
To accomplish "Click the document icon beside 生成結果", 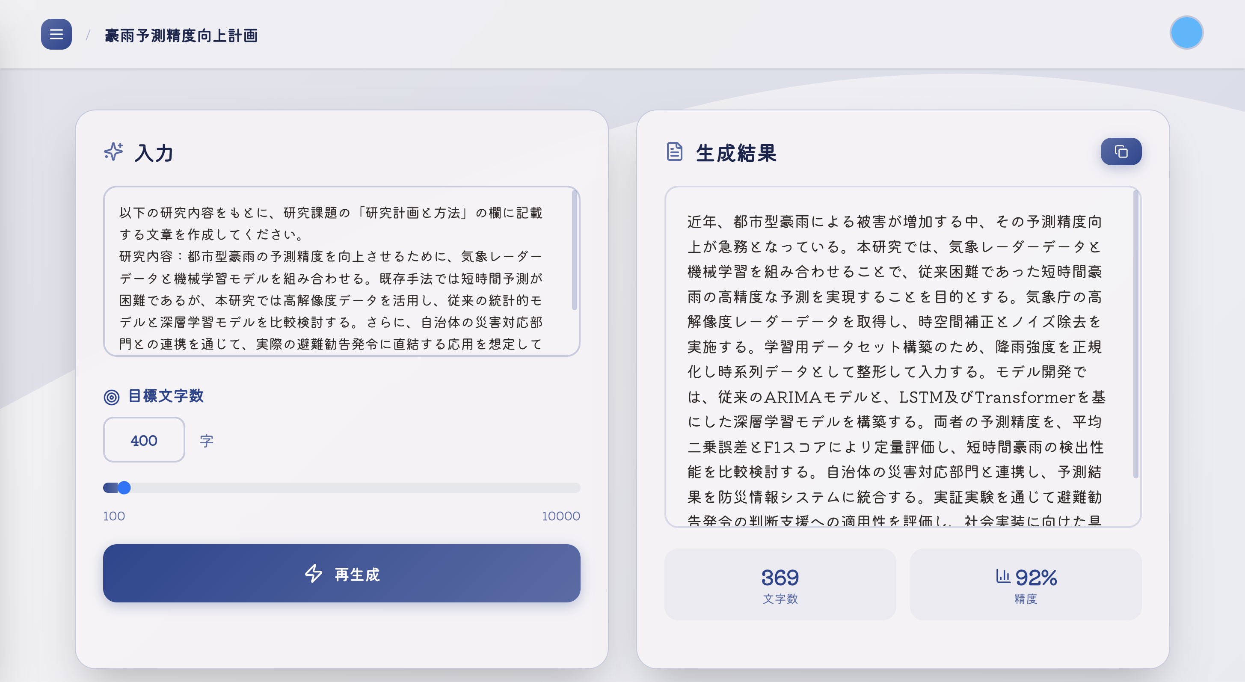I will click(x=675, y=152).
